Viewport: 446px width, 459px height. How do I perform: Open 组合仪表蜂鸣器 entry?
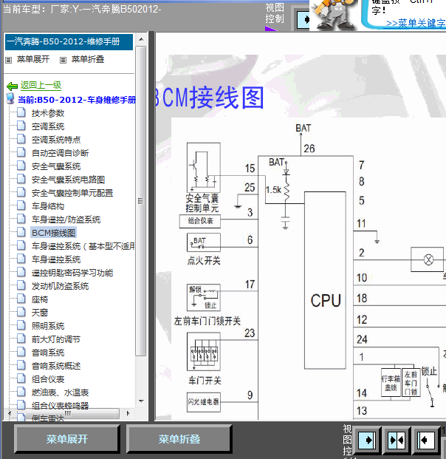pos(60,406)
